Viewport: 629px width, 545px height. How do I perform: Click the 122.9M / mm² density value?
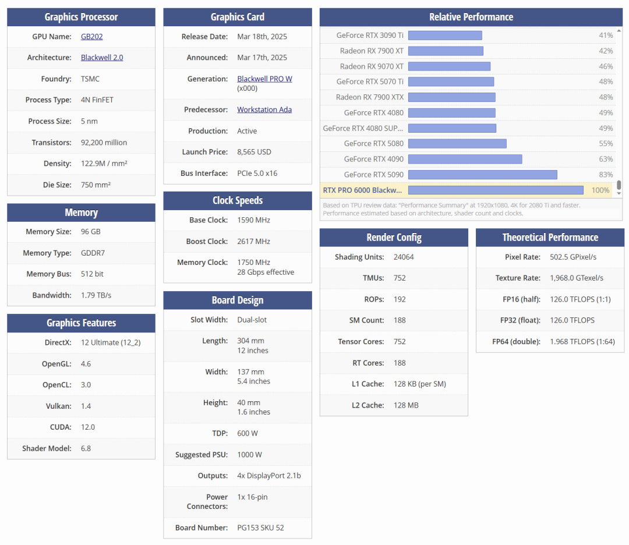pyautogui.click(x=104, y=164)
